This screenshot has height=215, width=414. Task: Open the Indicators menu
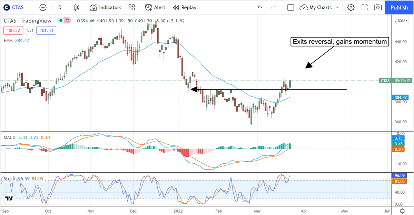click(106, 7)
